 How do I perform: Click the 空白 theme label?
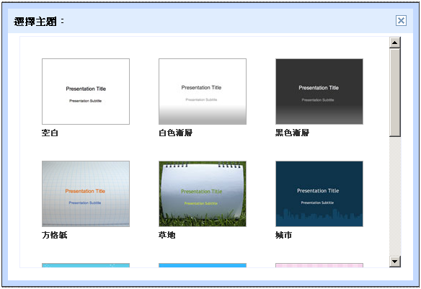tap(50, 133)
